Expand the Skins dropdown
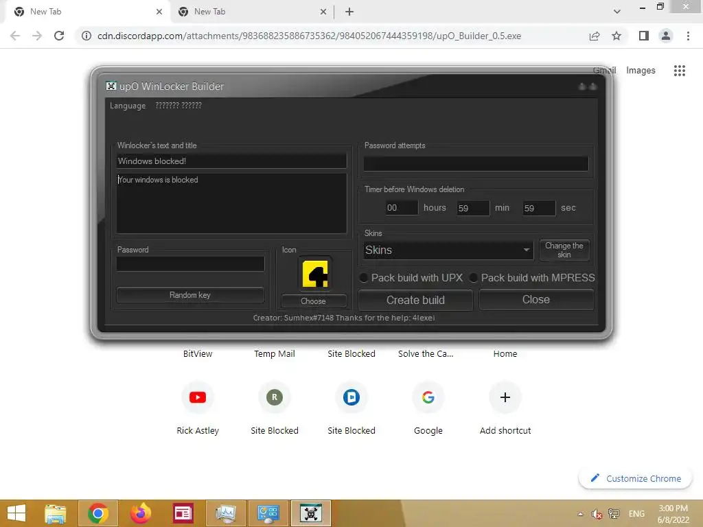The height and width of the screenshot is (527, 703). (527, 250)
